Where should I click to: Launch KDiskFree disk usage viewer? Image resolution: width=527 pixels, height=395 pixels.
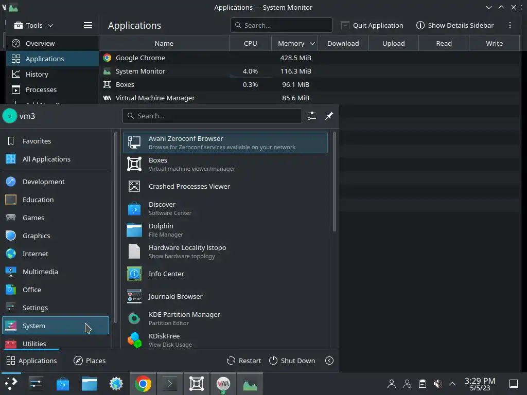pos(225,340)
